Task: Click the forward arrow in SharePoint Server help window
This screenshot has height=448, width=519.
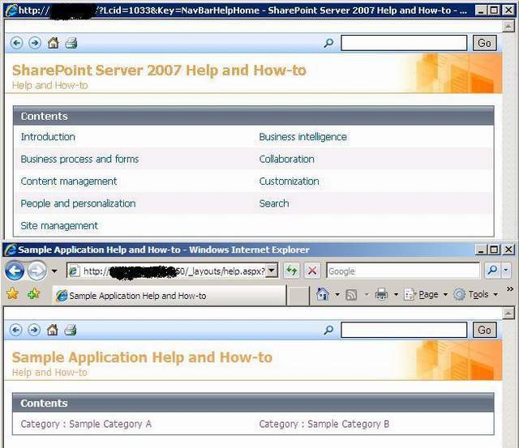Action: pos(35,43)
